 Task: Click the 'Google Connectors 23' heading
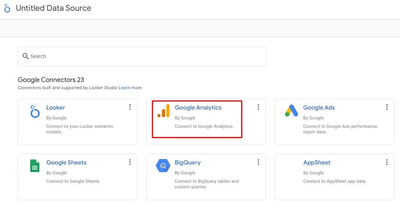click(51, 80)
